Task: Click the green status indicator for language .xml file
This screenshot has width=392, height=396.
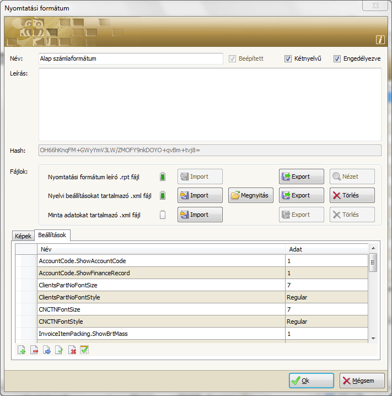Action: click(163, 195)
